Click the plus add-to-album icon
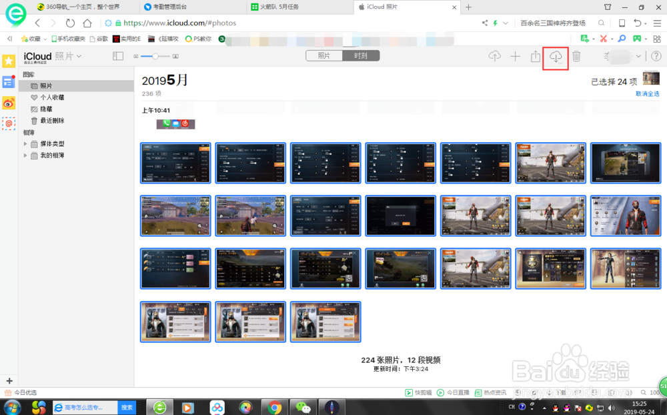The height and width of the screenshot is (415, 667). tap(515, 56)
